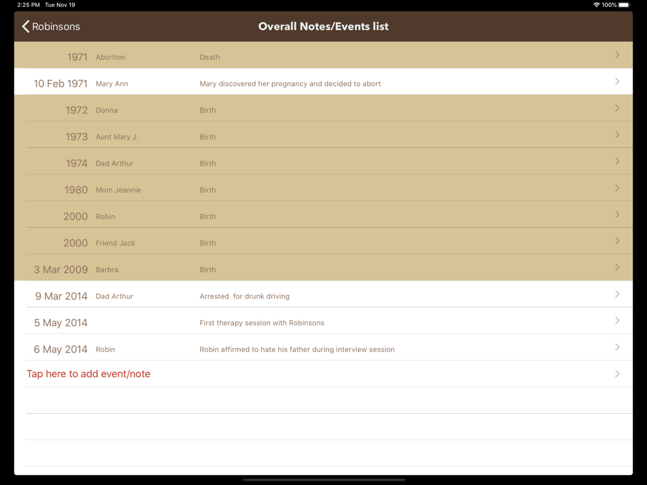The width and height of the screenshot is (647, 485).
Task: Select 'Mary discovered her pregnancy' note text
Action: click(290, 84)
